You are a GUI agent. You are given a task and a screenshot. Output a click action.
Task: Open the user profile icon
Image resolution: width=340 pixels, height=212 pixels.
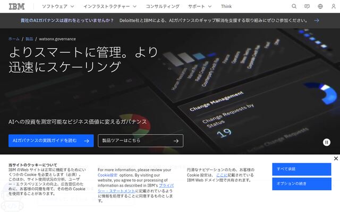coord(334,6)
